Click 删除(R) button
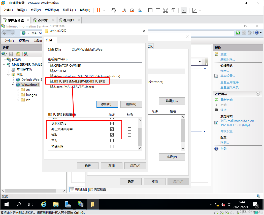264x215 pixels. (x=131, y=104)
